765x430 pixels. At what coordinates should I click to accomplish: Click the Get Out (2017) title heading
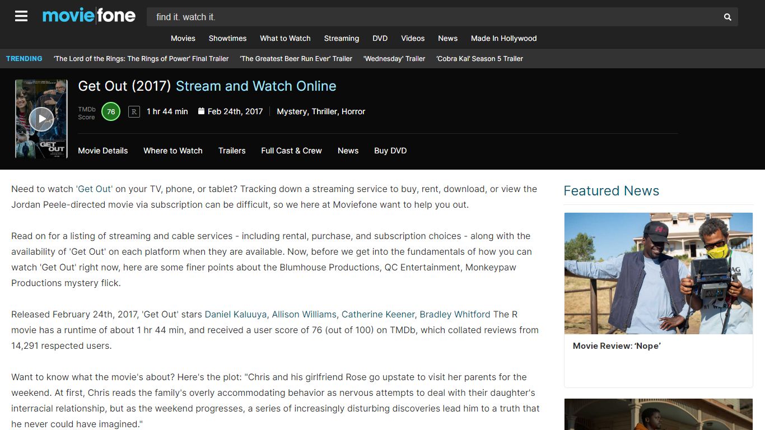click(124, 86)
